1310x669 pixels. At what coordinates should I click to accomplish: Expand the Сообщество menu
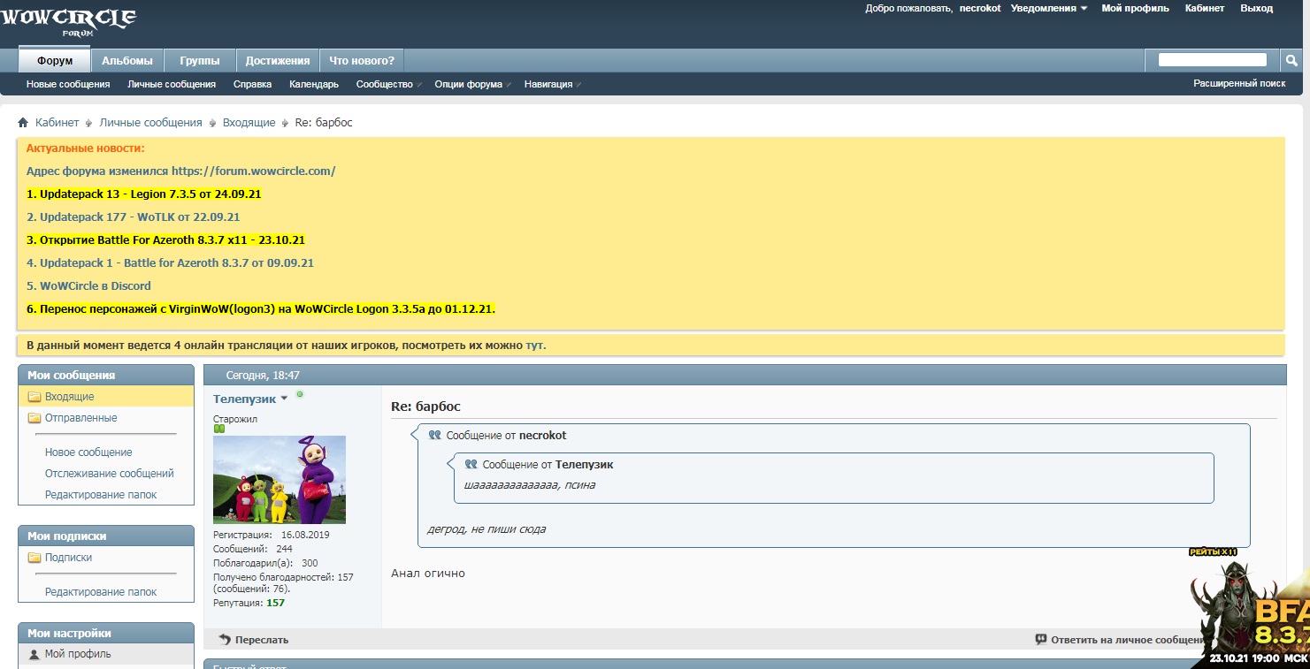click(x=387, y=84)
